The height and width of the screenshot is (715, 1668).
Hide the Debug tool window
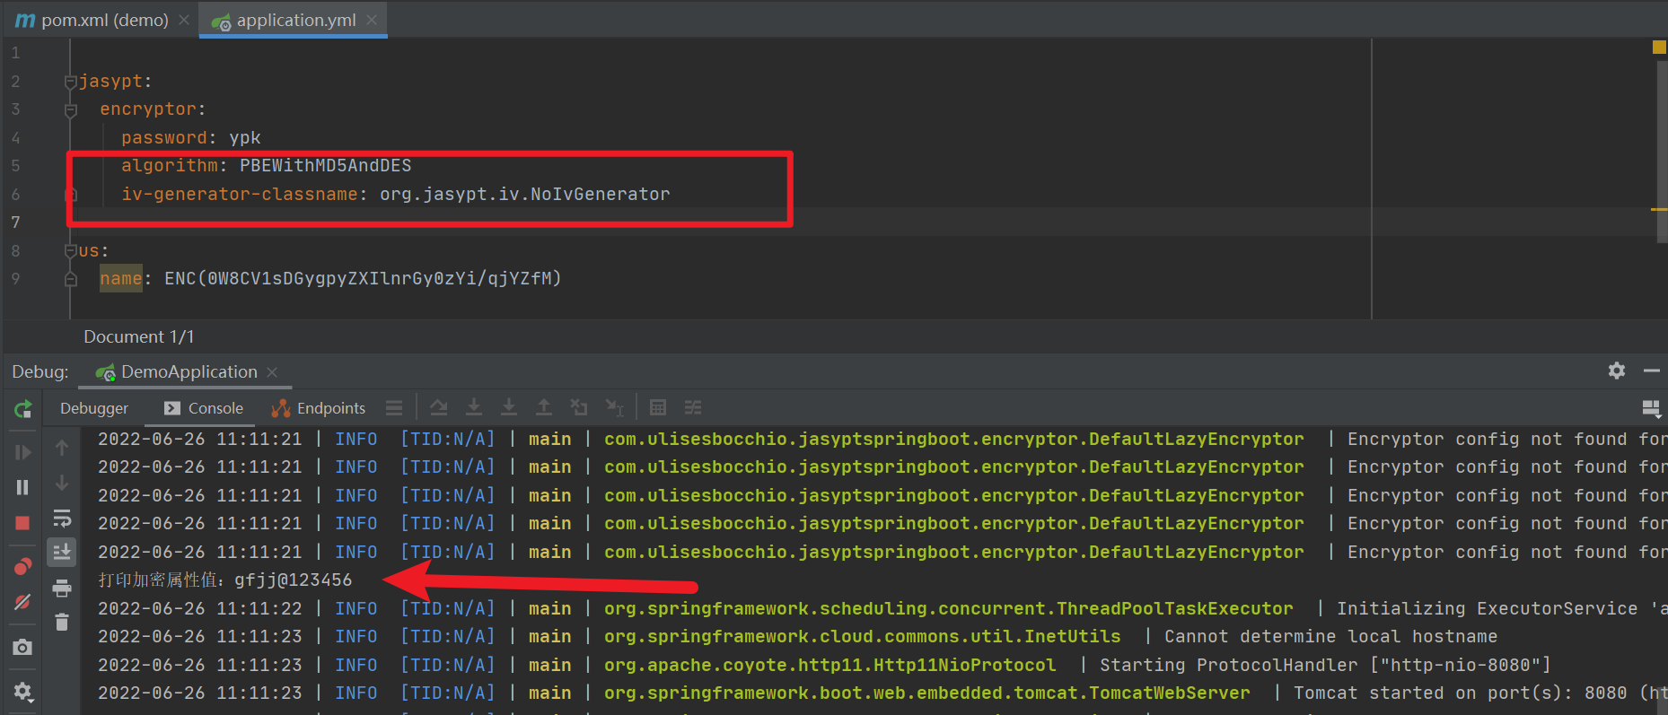coord(1652,371)
